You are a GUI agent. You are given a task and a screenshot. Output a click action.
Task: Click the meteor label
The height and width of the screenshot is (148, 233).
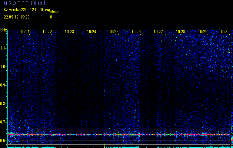53,12
